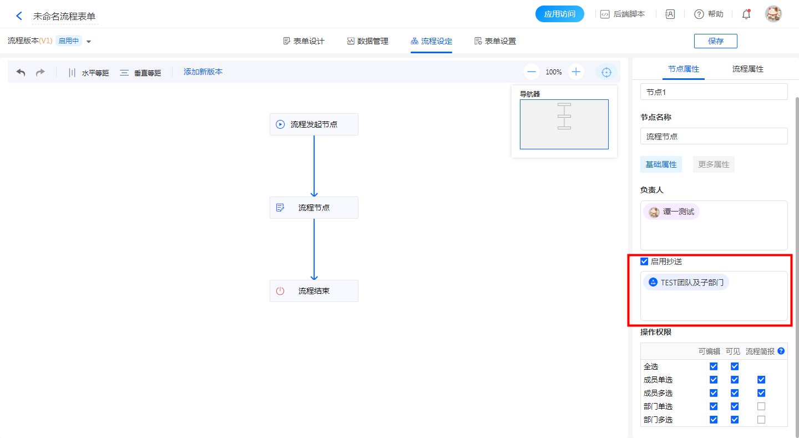799x438 pixels.
Task: Switch to the 流程属性 tab
Action: pos(747,69)
